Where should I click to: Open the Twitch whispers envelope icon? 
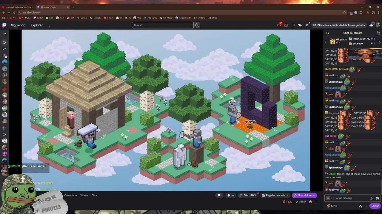(x=286, y=25)
